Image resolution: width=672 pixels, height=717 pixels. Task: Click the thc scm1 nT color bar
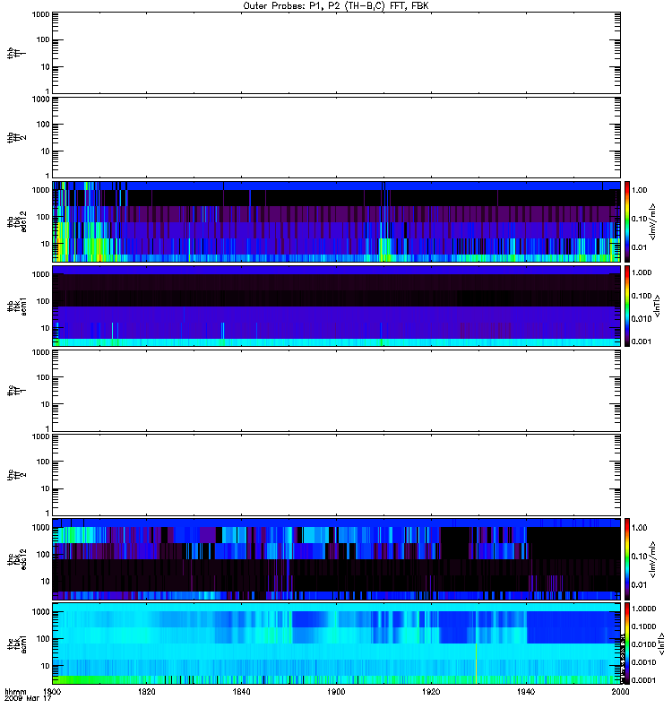627,644
